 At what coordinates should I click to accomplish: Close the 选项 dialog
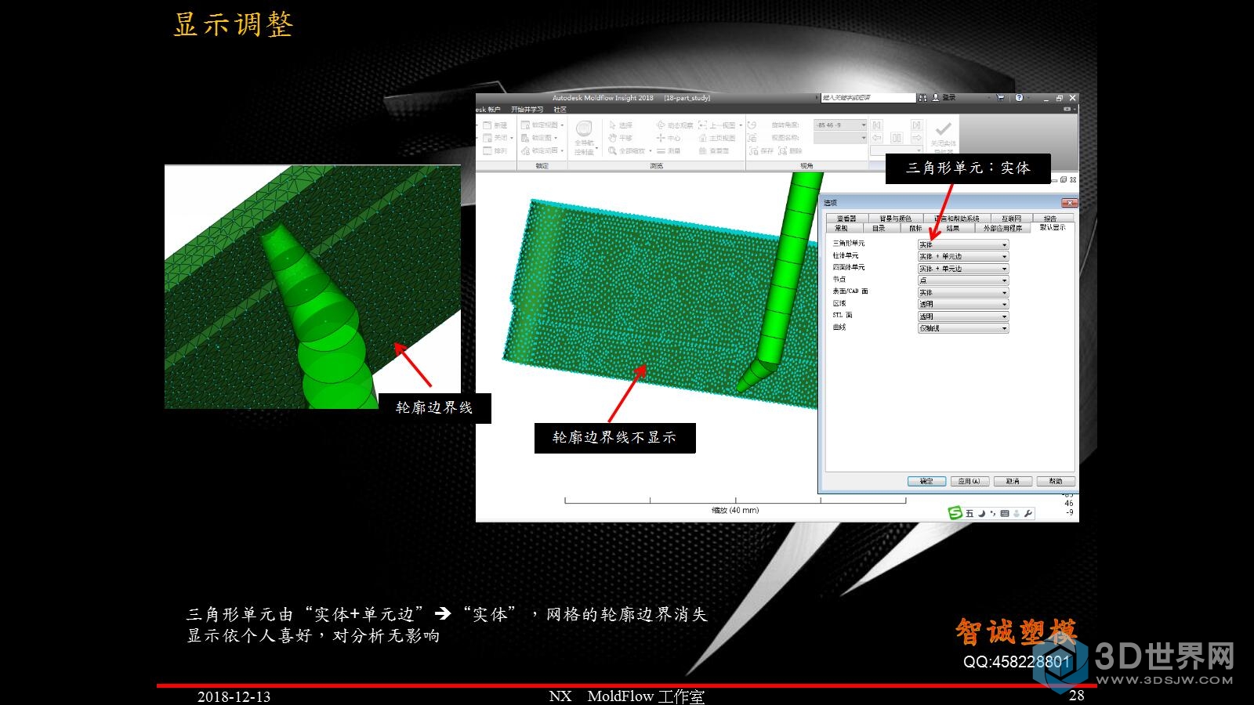point(1069,203)
